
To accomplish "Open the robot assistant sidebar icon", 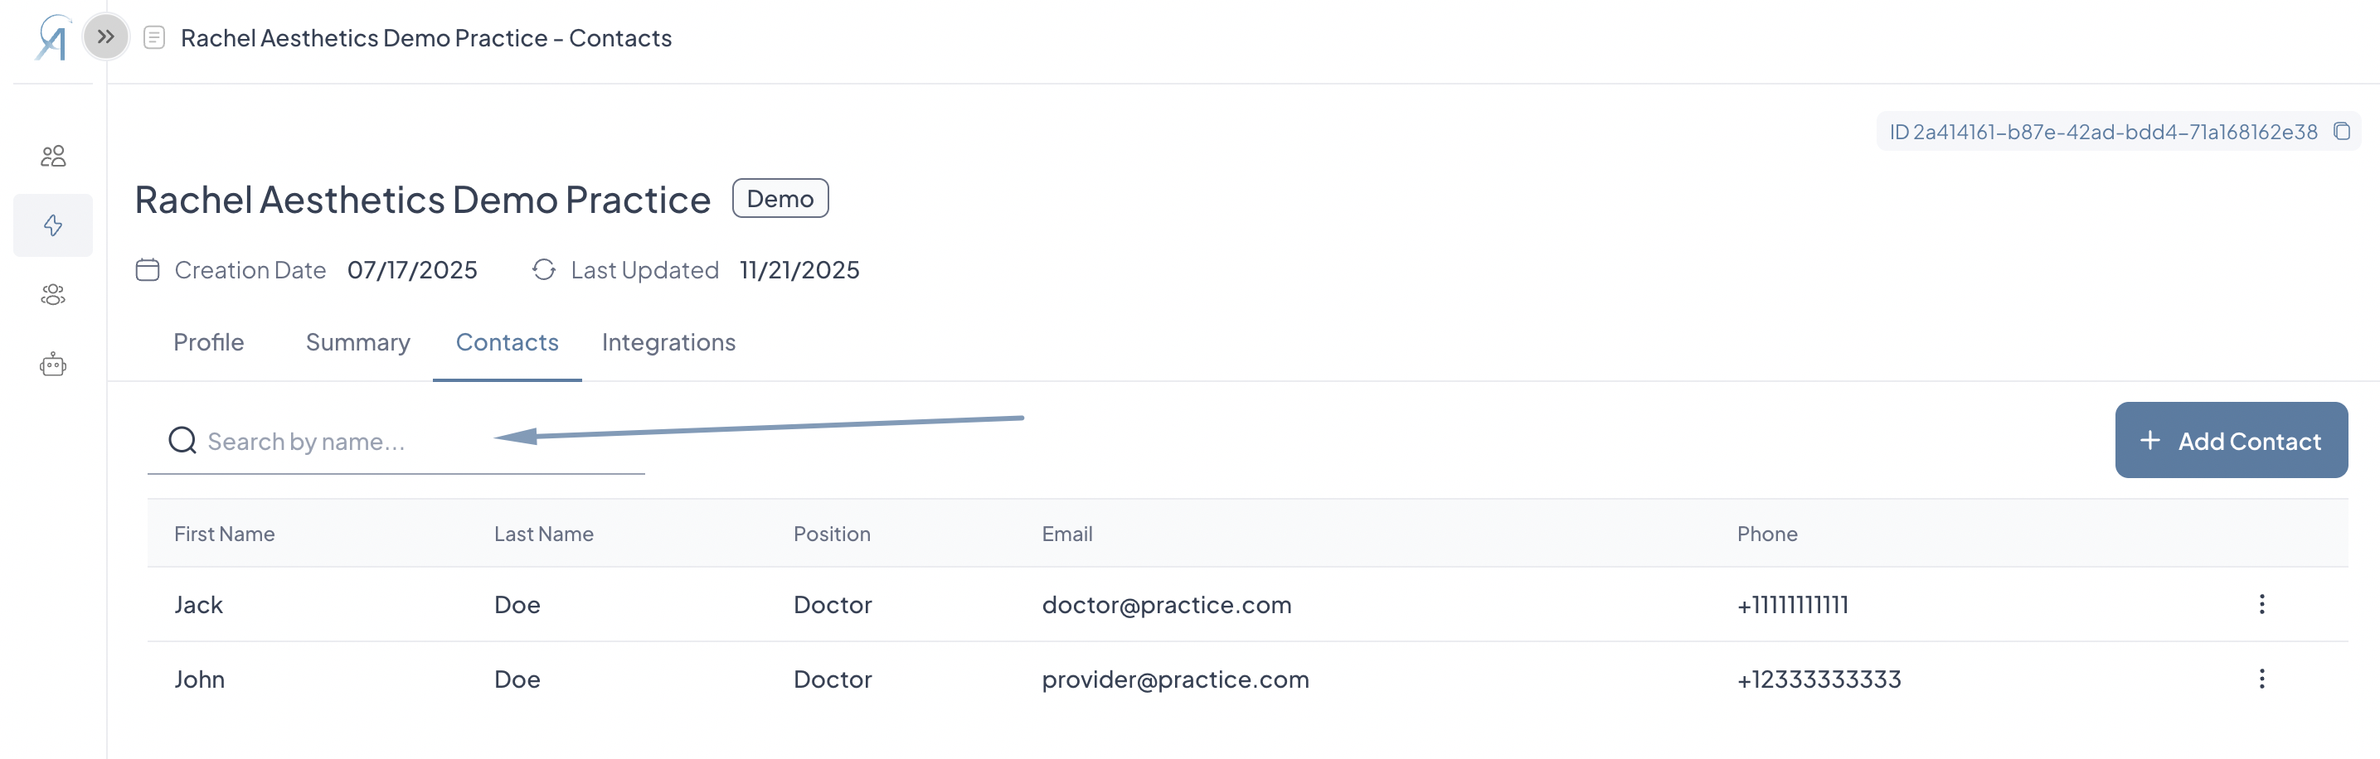I will pos(53,365).
